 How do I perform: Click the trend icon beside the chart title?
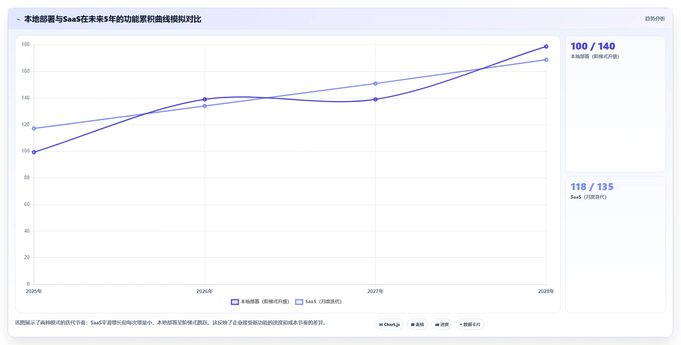pos(18,19)
